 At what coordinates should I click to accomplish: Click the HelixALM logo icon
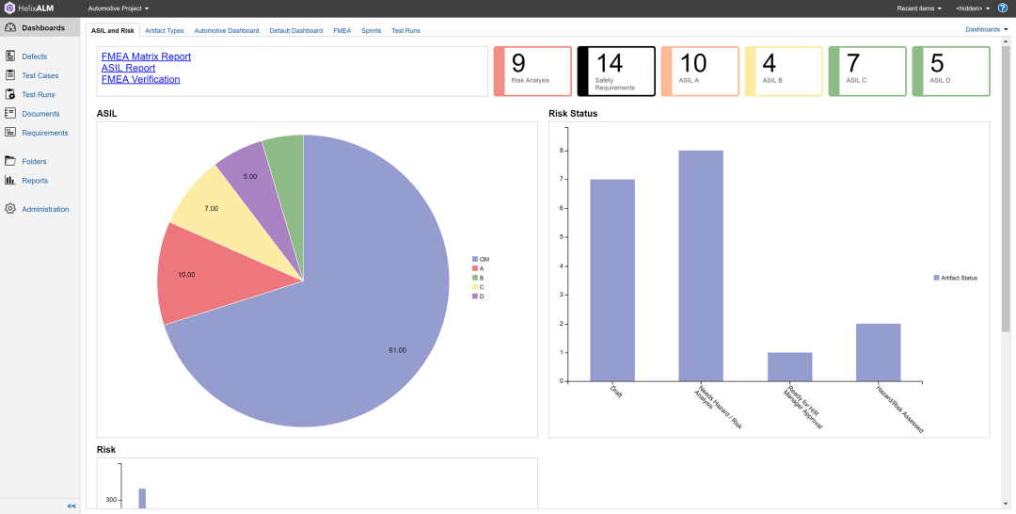coord(9,8)
